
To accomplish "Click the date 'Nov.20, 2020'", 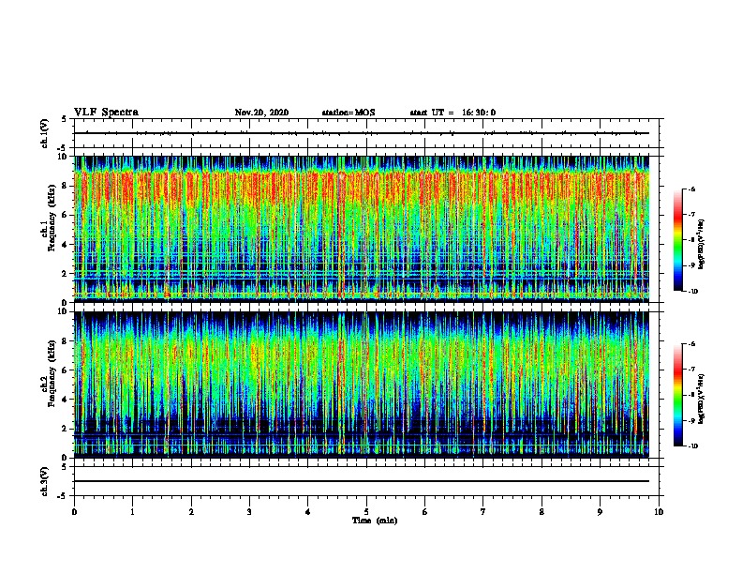I will point(261,113).
